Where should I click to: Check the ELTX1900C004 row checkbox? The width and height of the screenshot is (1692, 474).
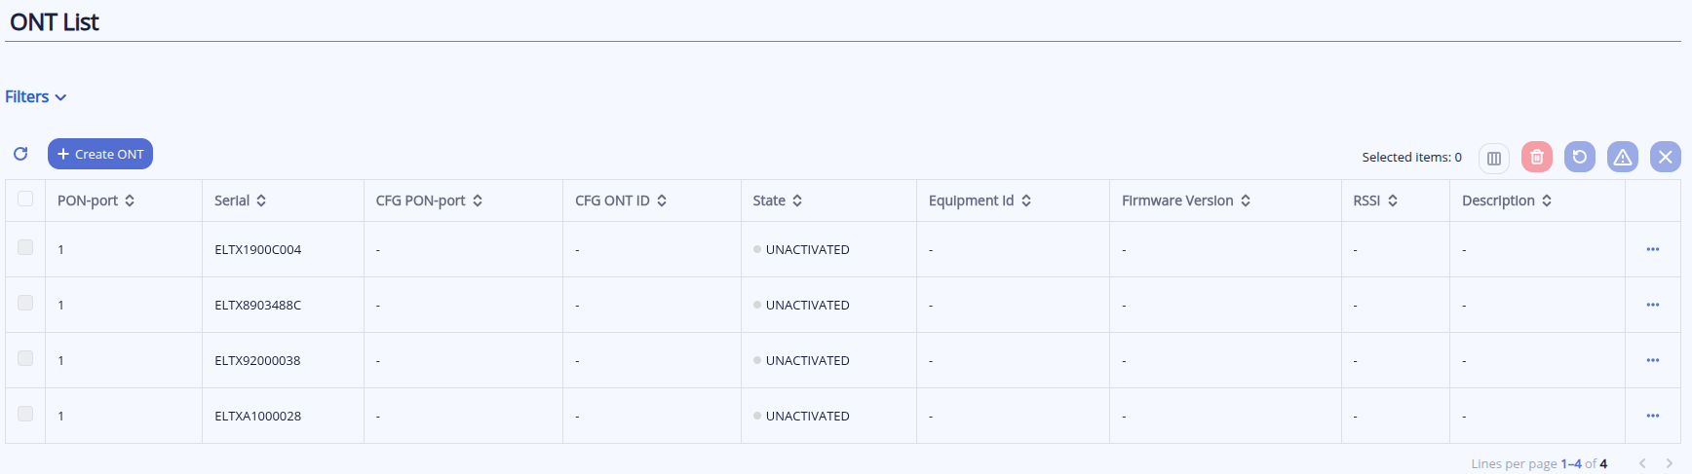[x=25, y=248]
